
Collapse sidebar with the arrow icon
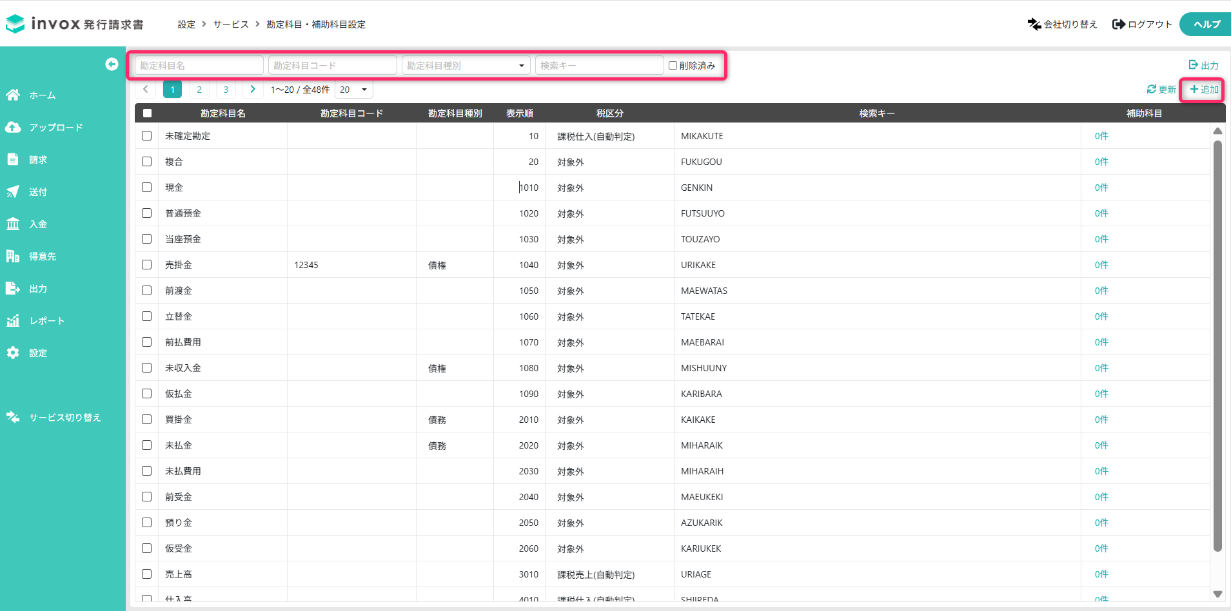pyautogui.click(x=112, y=64)
